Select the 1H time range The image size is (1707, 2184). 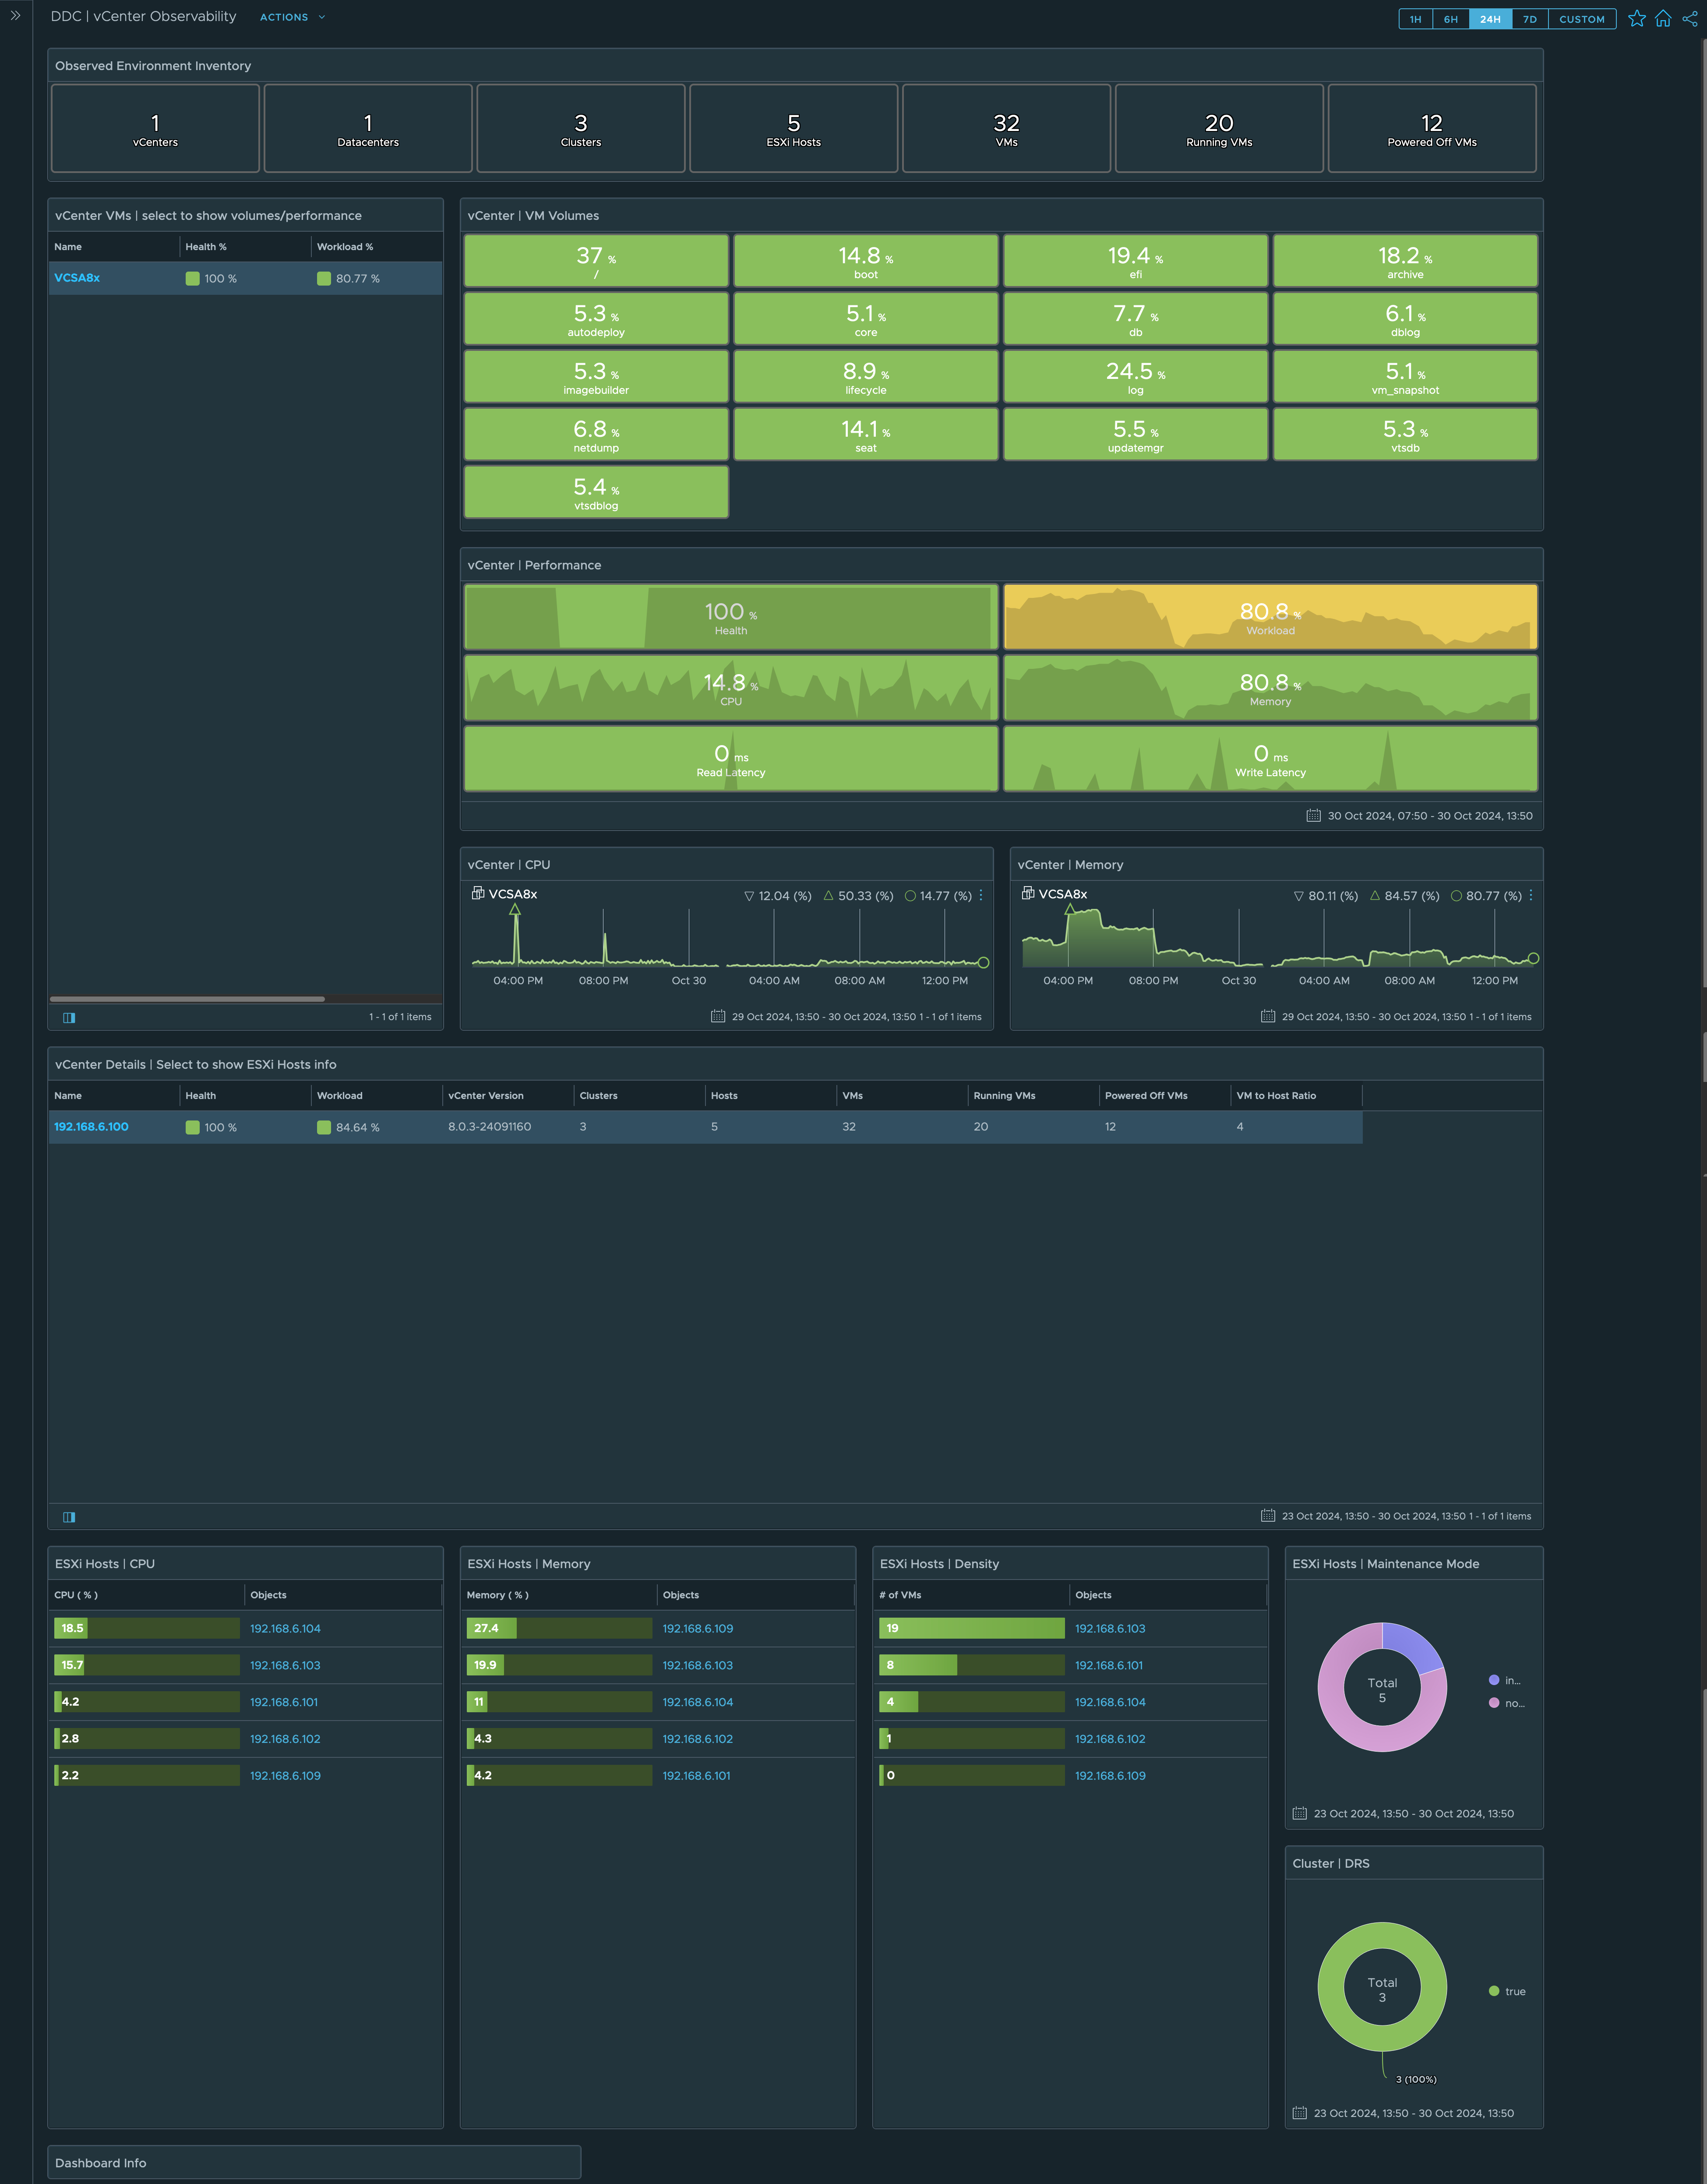click(1415, 19)
